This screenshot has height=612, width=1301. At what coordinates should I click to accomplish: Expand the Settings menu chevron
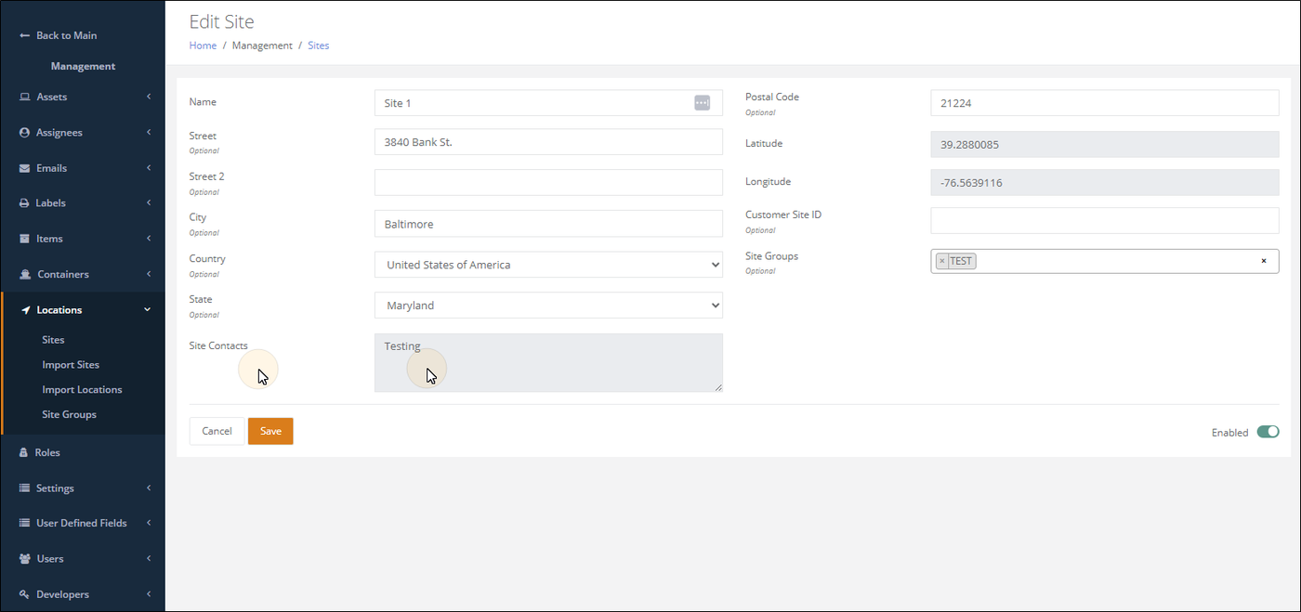pyautogui.click(x=149, y=488)
